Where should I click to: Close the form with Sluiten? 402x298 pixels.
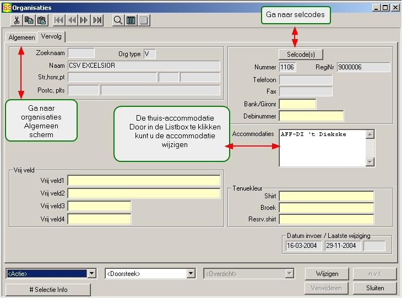click(374, 288)
